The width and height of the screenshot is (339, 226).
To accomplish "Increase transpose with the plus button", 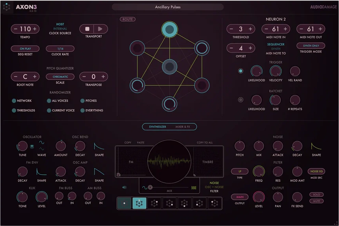I will [x=103, y=77].
